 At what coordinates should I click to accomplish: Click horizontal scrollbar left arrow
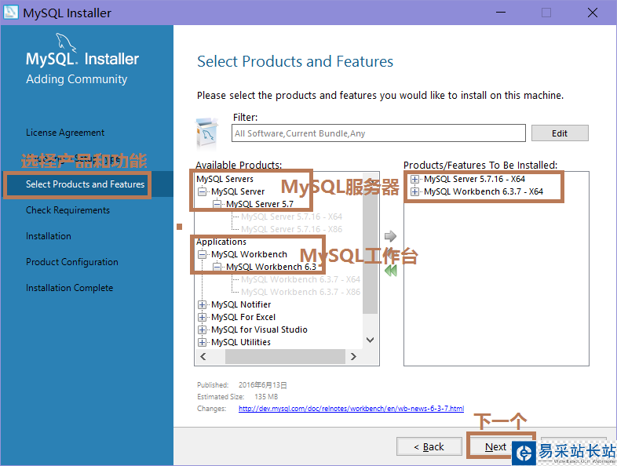[203, 357]
